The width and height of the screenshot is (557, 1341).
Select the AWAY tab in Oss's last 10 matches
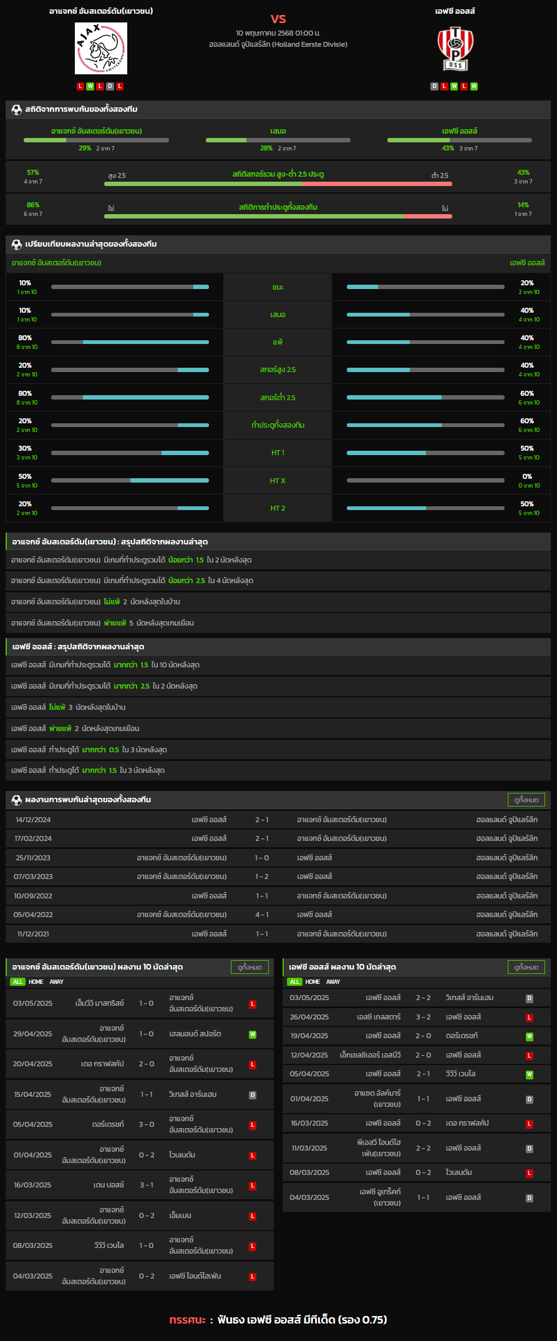(334, 982)
